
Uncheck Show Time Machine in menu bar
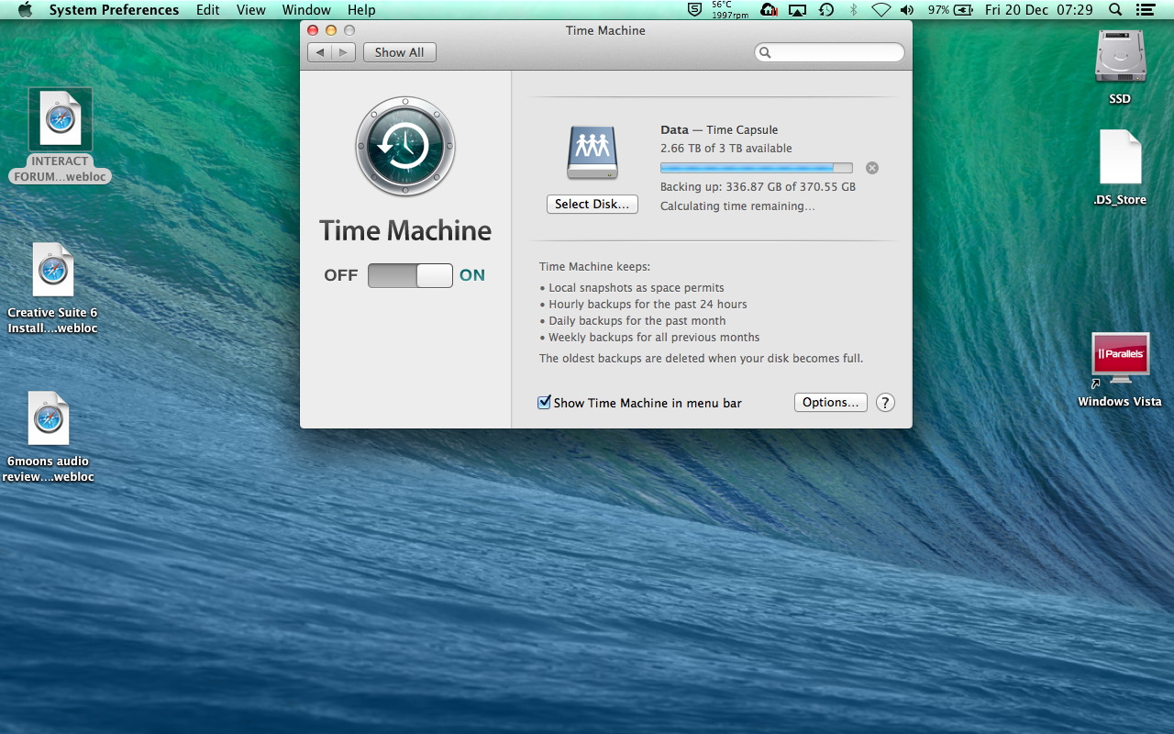(544, 402)
